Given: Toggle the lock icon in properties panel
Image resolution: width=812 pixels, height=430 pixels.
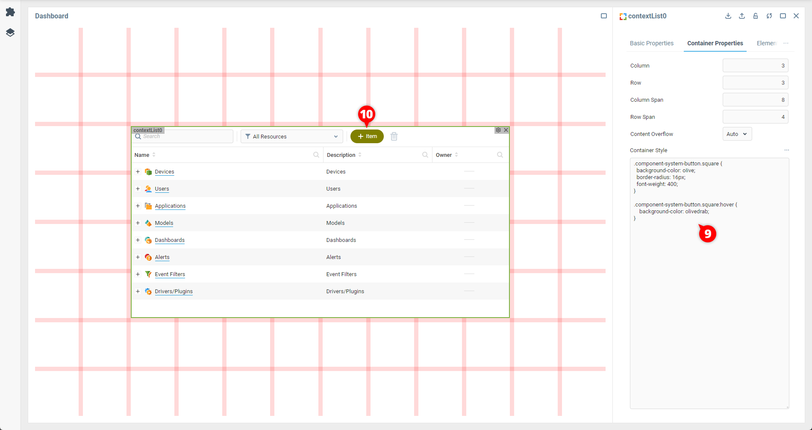Looking at the screenshot, I should click(756, 16).
